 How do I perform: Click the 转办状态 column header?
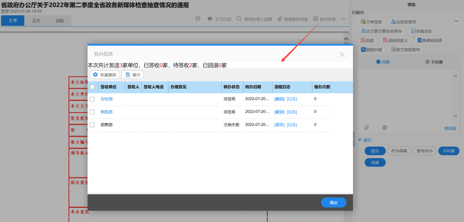231,87
